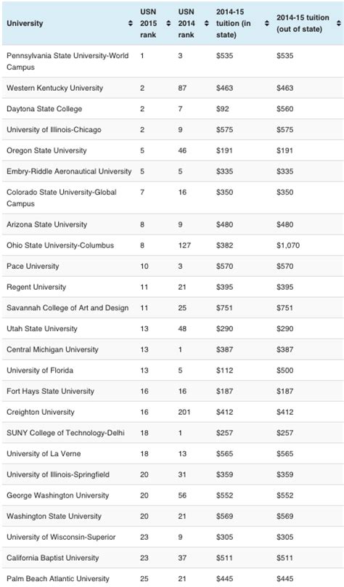This screenshot has width=344, height=587.
Task: Select Pennsylvania State University-World Campus row
Action: 173,62
